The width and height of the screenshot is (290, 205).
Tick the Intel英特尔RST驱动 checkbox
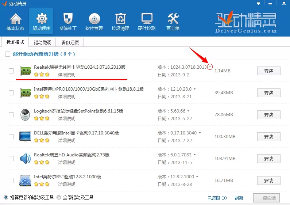coord(11,181)
